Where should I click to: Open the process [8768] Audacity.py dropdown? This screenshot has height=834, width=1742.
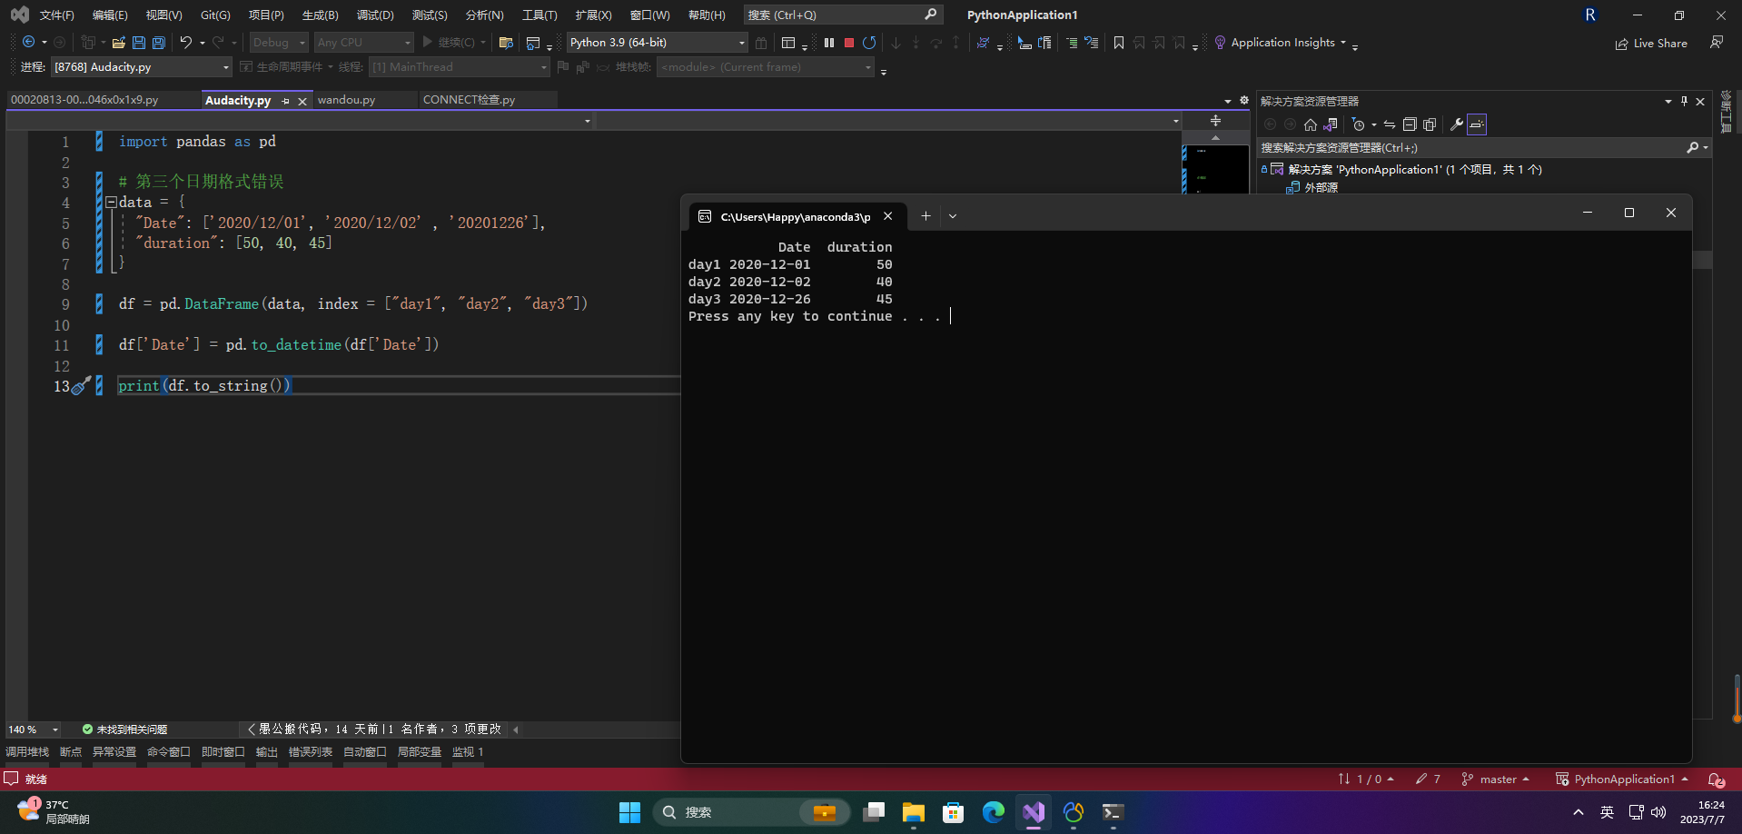[x=142, y=67]
